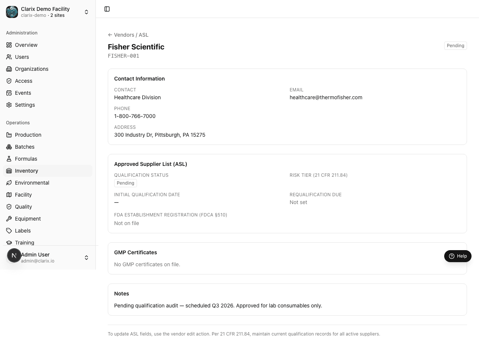Click the Quality shield-check icon

(9, 207)
